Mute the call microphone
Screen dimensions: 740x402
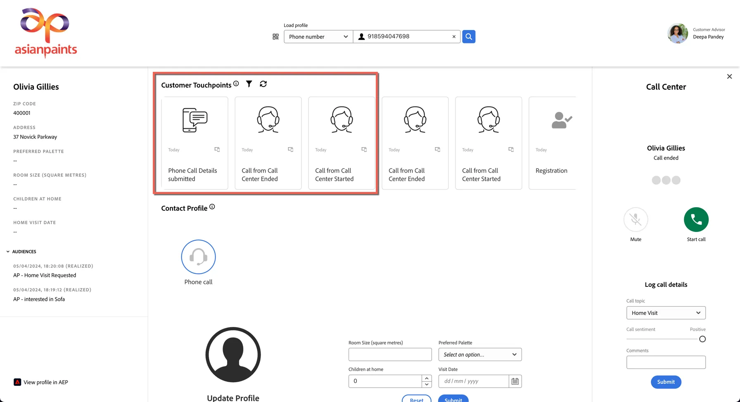click(636, 220)
